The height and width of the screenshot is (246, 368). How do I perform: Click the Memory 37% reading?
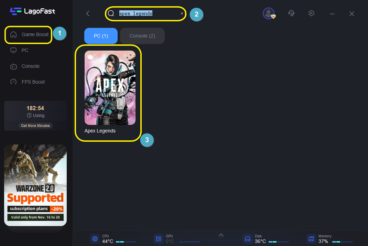tap(323, 241)
